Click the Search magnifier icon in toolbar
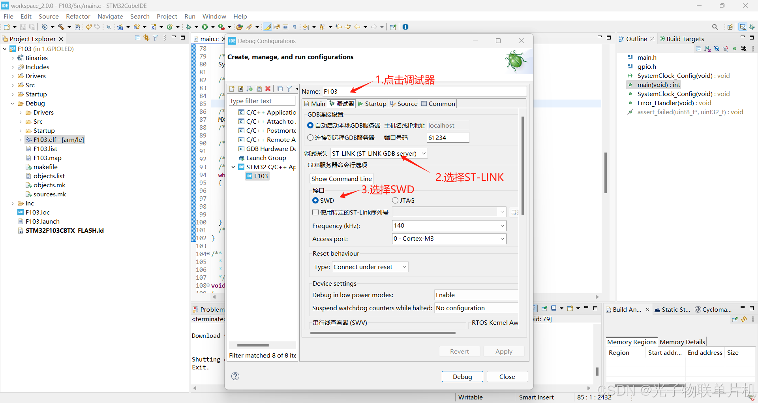 [x=715, y=27]
